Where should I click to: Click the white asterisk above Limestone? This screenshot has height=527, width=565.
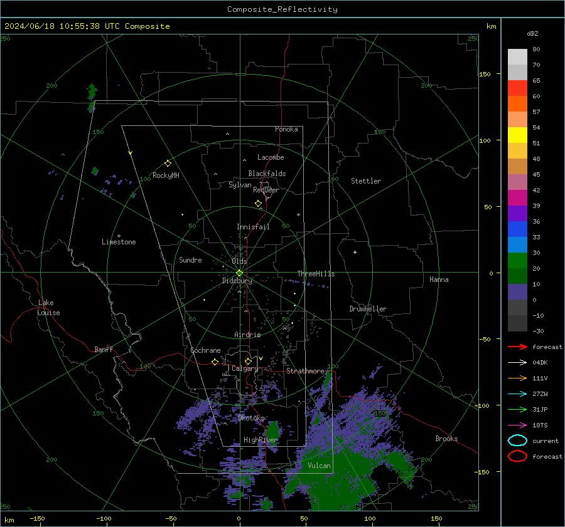click(119, 236)
